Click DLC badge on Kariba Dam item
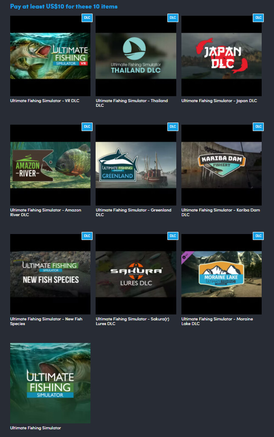 258,126
